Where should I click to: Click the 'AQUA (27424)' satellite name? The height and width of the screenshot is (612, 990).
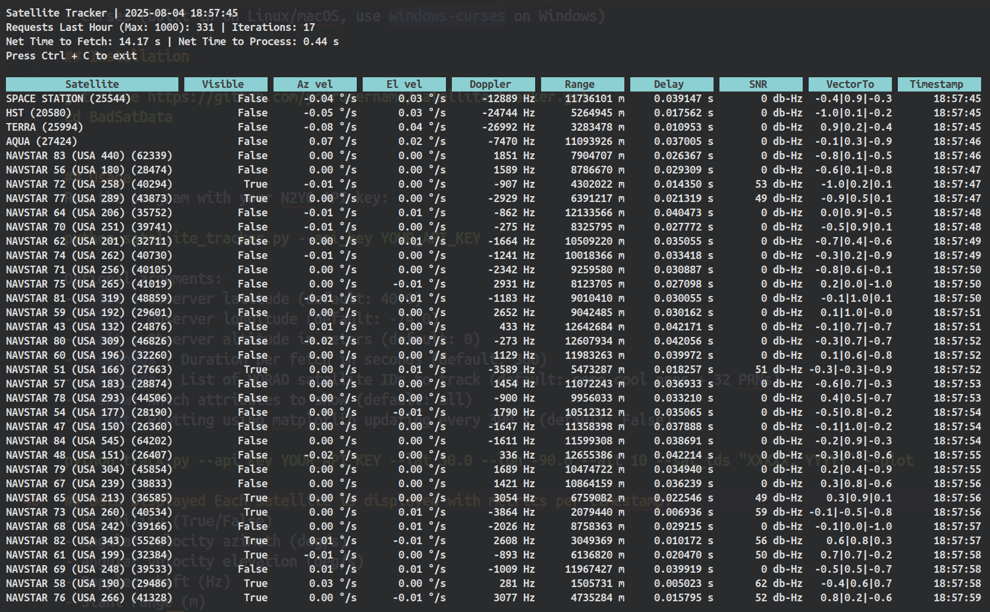(x=42, y=141)
